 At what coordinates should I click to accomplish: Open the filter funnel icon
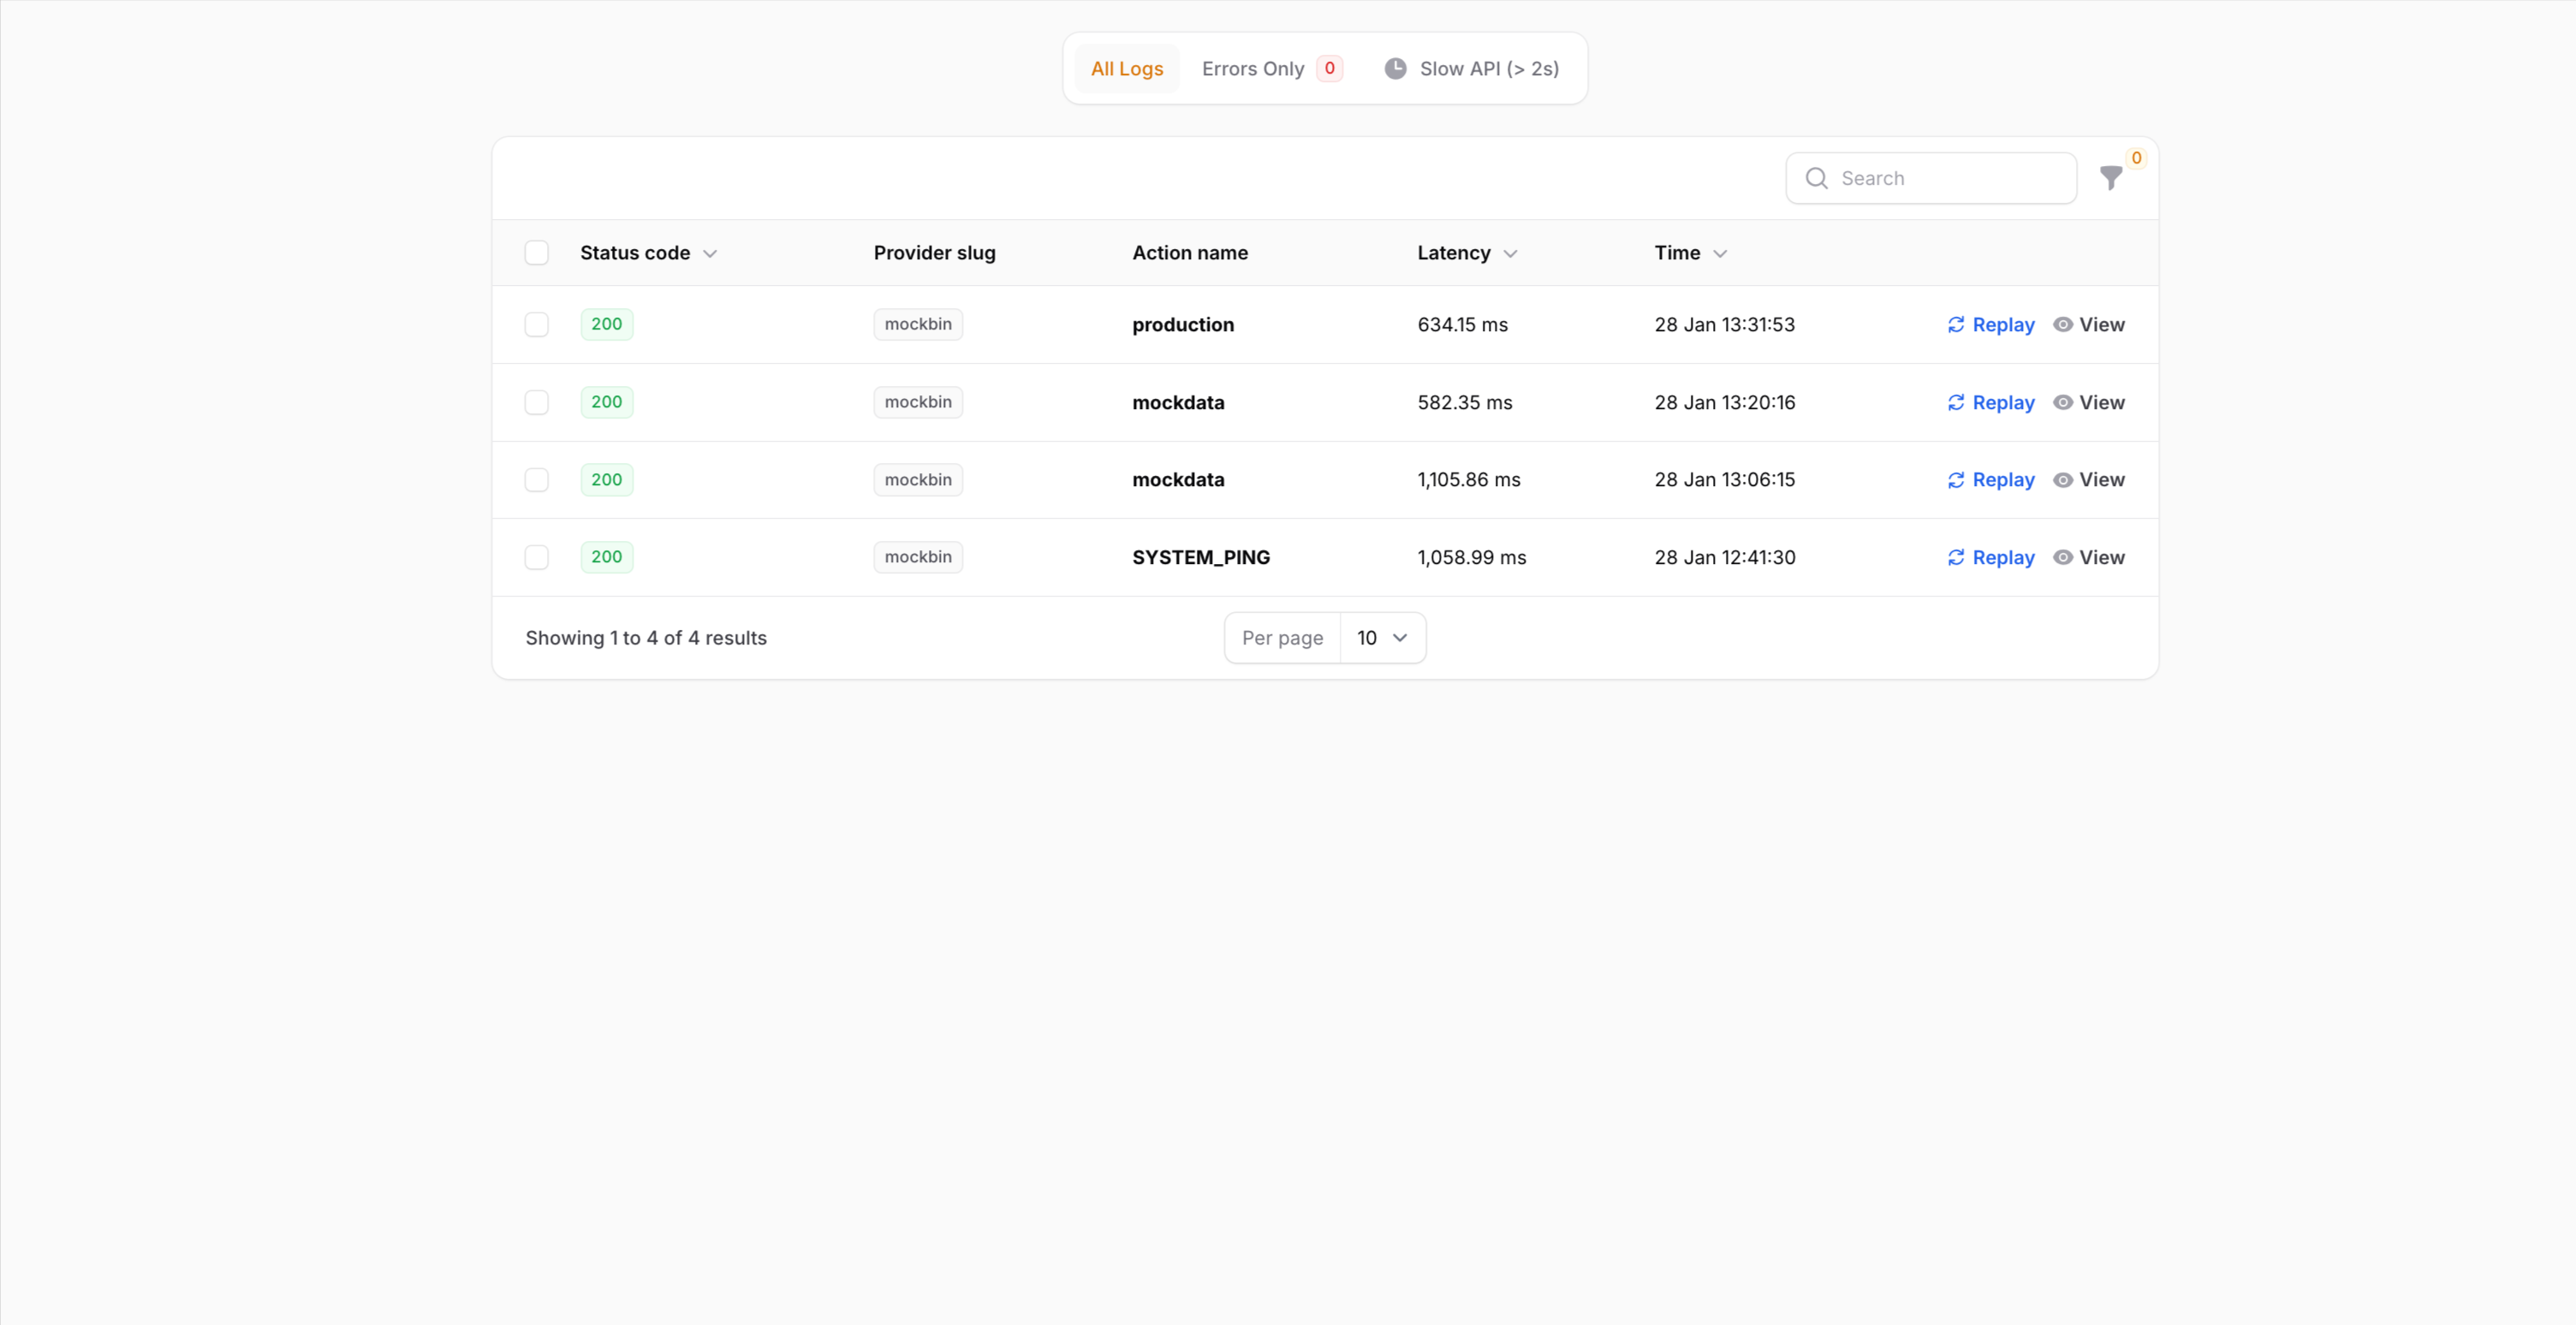(x=2110, y=178)
